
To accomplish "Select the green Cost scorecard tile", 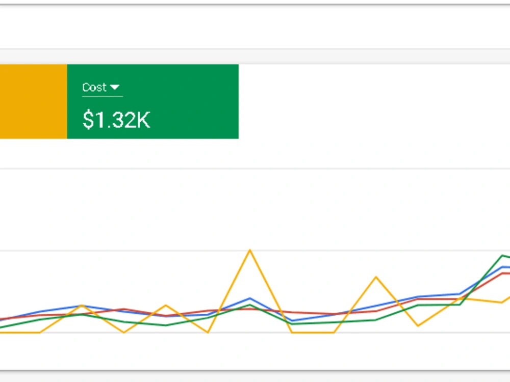I will pos(153,101).
